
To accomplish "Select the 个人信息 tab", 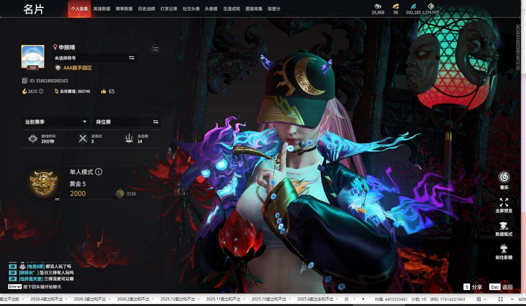I will tap(79, 9).
